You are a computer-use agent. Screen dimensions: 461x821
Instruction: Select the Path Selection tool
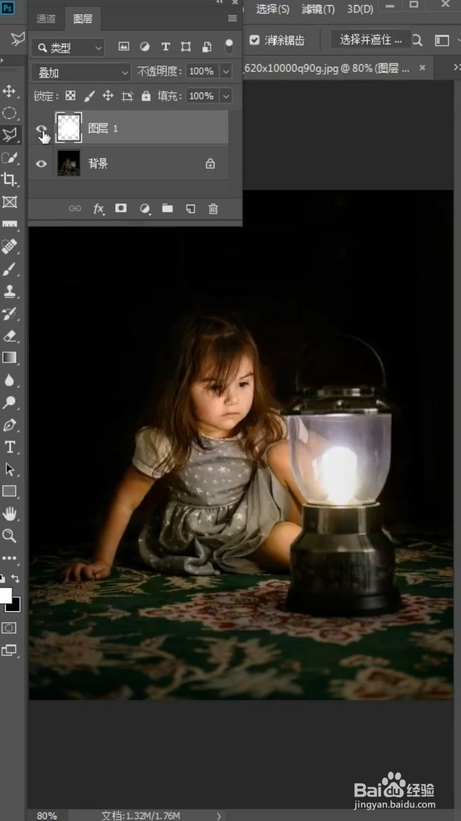click(9, 470)
